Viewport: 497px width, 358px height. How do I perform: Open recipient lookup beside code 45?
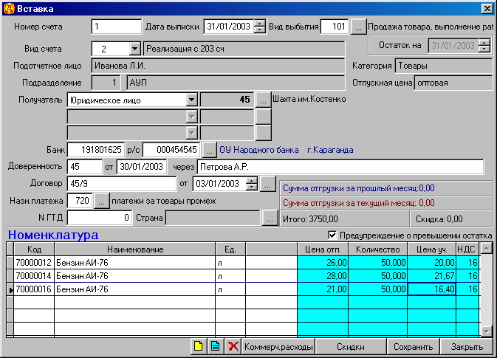pyautogui.click(x=264, y=99)
